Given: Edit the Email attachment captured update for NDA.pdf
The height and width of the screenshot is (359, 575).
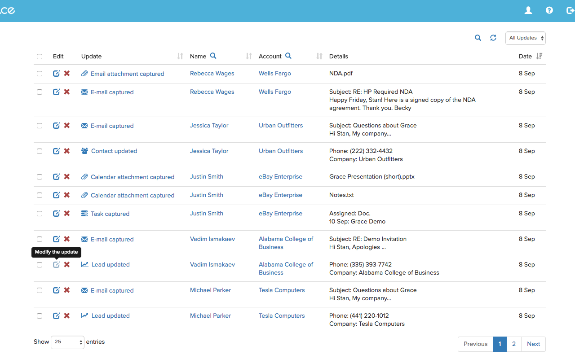Looking at the screenshot, I should click(56, 73).
